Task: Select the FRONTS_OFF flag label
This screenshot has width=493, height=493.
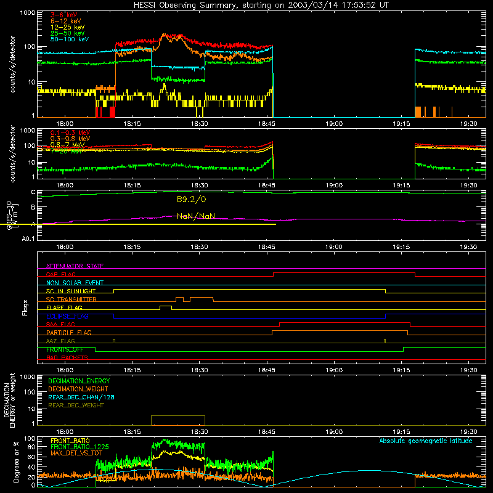Action: click(65, 349)
